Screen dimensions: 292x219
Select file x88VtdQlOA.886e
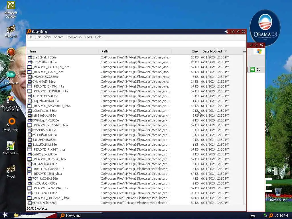pyautogui.click(x=45, y=164)
